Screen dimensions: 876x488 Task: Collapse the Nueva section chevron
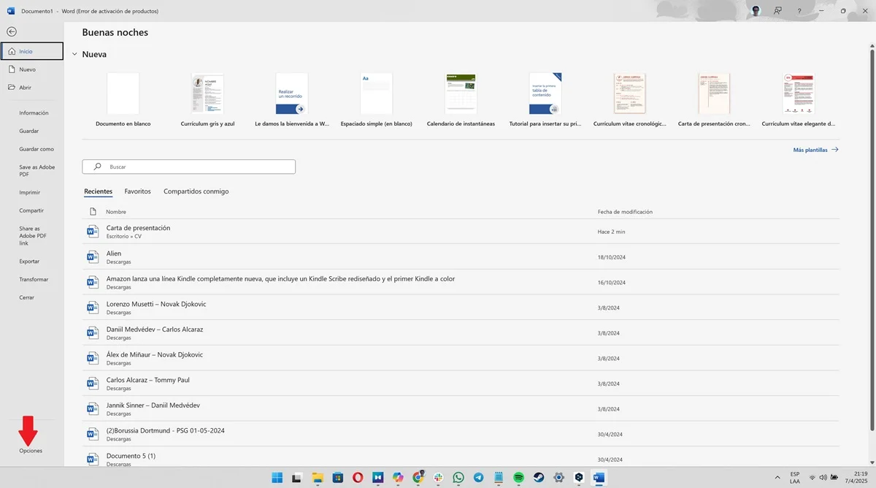coord(74,54)
